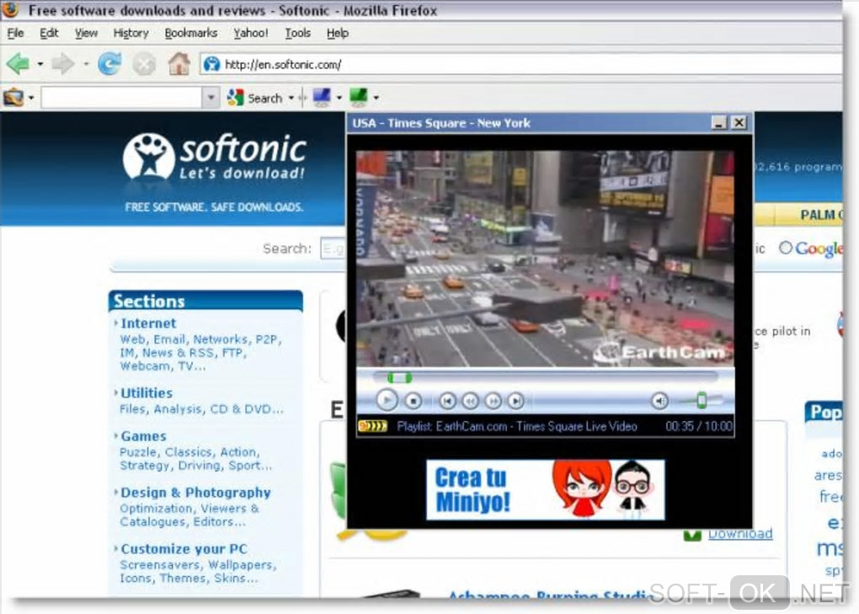Screen dimensions: 859x614
Task: Click the Softonic logo
Action: pos(215,158)
